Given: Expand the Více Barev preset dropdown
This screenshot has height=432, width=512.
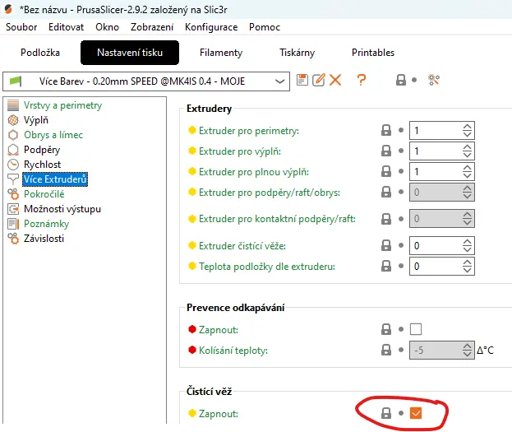Looking at the screenshot, I should tap(279, 81).
